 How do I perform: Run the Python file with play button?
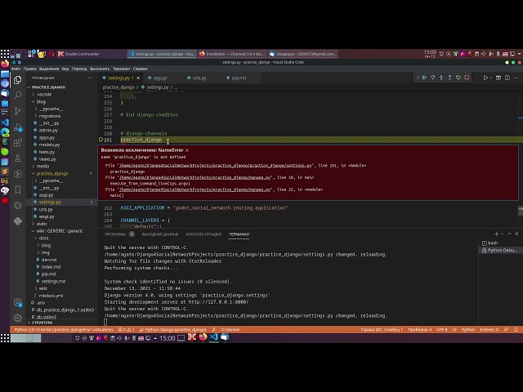tap(485, 78)
